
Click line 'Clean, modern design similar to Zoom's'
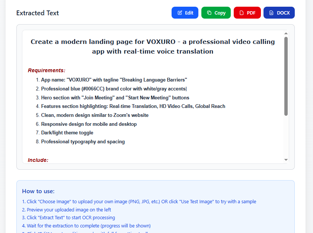95,115
